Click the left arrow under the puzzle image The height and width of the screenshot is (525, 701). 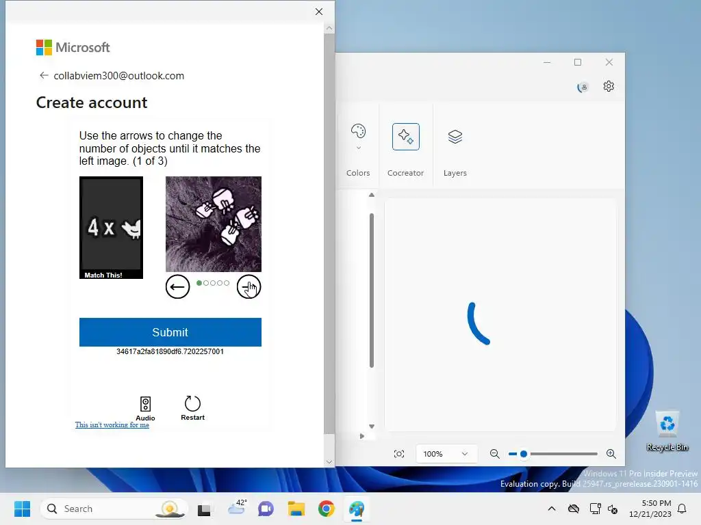click(x=177, y=286)
